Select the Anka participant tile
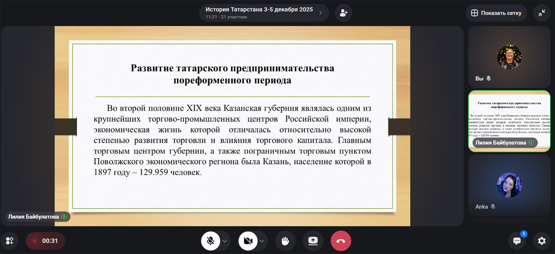Screen dimensions: 555x254 (x=509, y=185)
